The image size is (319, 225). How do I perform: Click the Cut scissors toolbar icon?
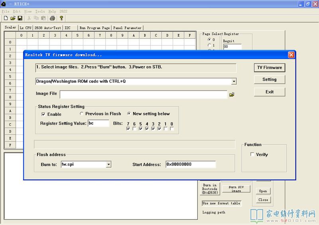(29, 18)
